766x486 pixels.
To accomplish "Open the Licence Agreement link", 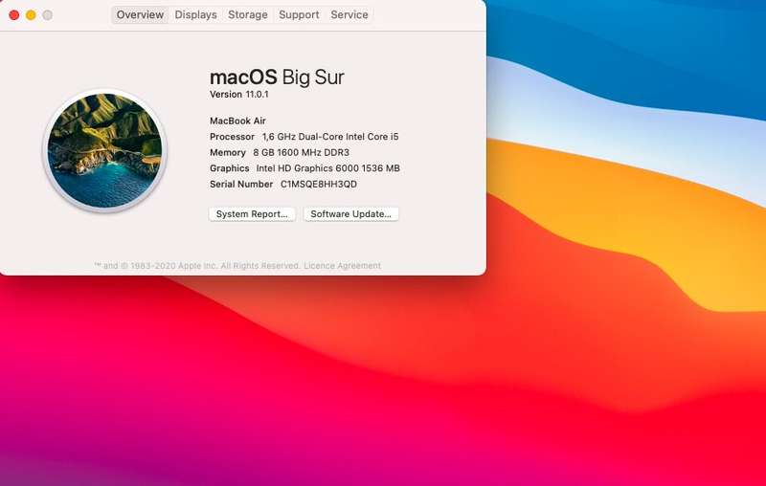I will tap(342, 265).
